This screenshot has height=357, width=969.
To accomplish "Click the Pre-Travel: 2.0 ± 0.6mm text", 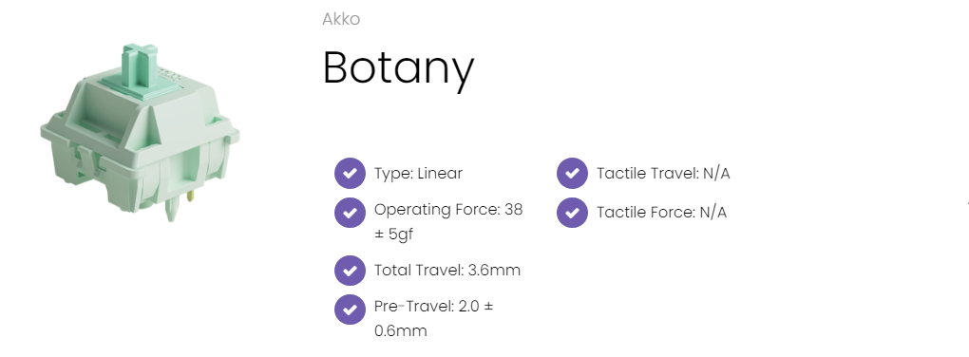I will [434, 319].
